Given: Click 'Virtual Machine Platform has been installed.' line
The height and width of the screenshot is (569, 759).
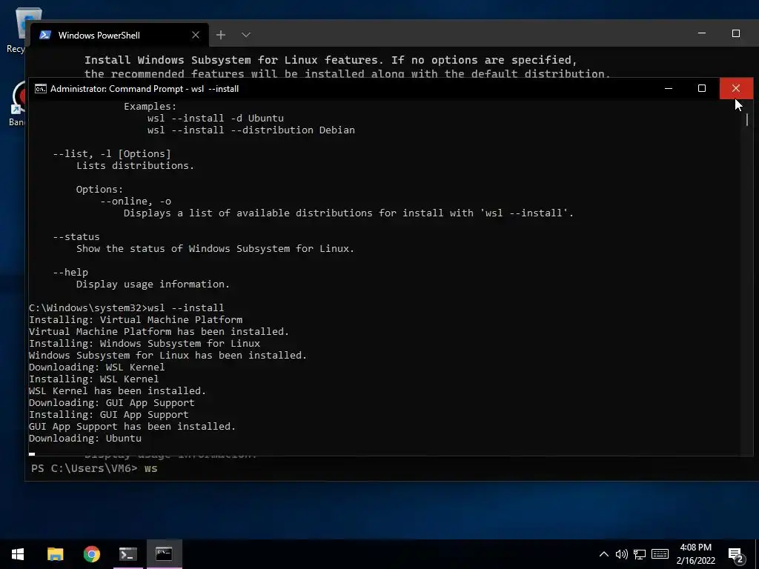Looking at the screenshot, I should coord(159,331).
